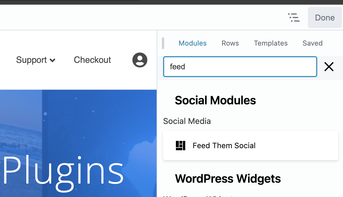Viewport: 343px width, 197px height.
Task: Open the user account avatar icon
Action: point(140,60)
